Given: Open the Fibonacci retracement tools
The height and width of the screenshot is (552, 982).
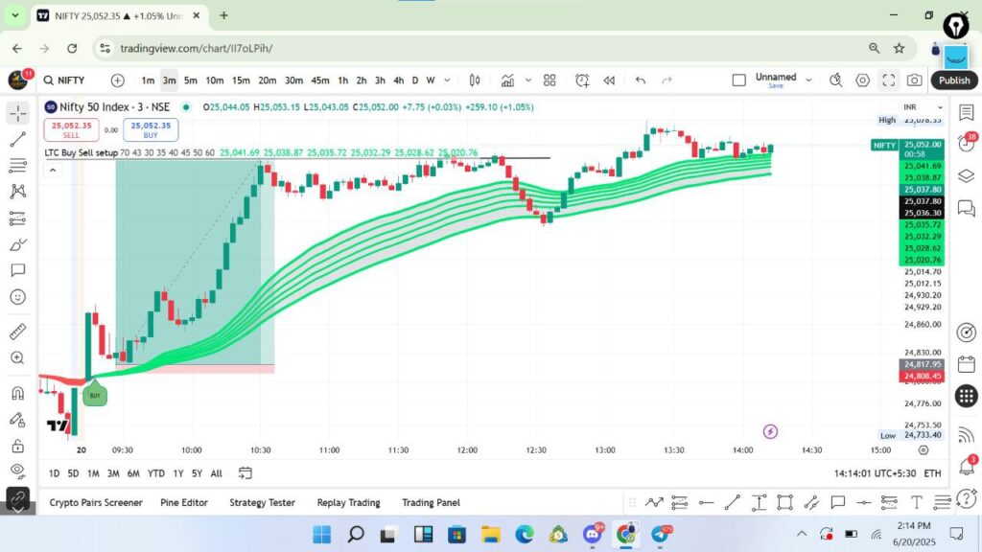Looking at the screenshot, I should click(x=17, y=165).
